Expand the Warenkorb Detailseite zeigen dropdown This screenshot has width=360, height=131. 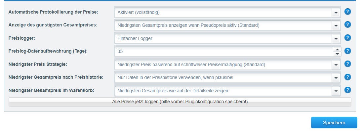(x=227, y=91)
